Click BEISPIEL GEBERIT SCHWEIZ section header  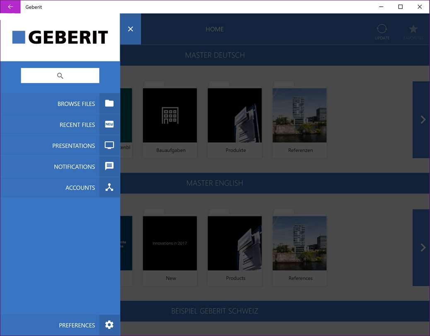click(215, 311)
